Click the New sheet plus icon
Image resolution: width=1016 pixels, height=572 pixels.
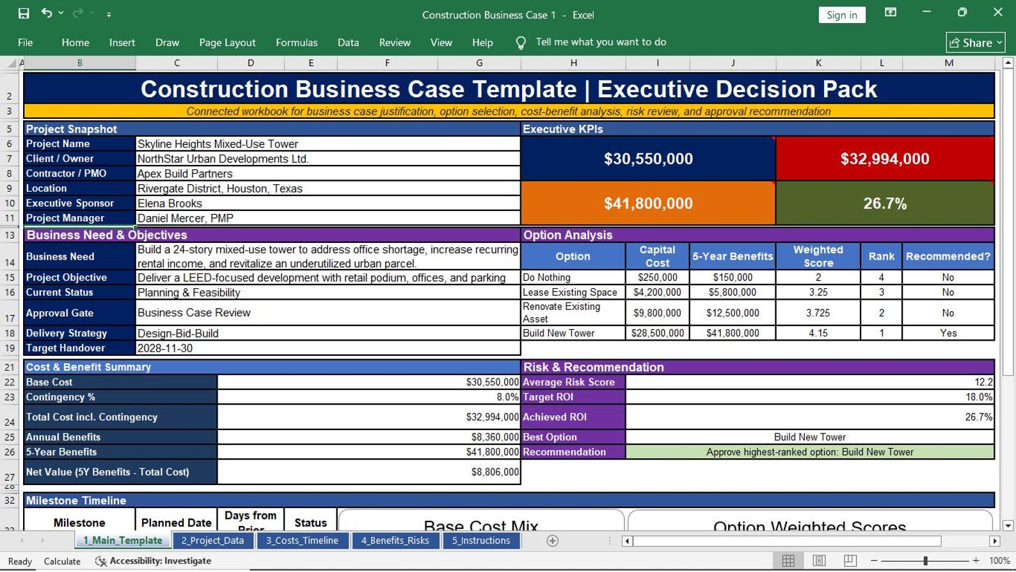553,541
